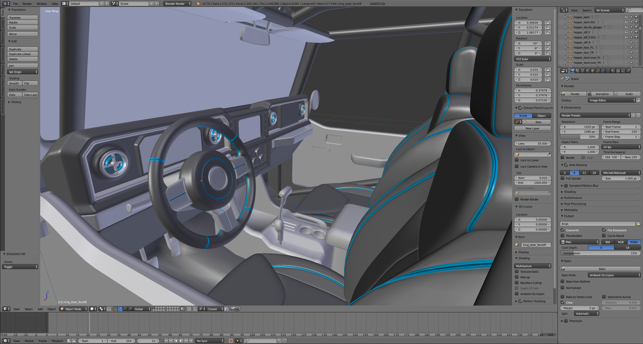Enable Backface Culling checkbox
The image size is (643, 344).
(x=517, y=283)
